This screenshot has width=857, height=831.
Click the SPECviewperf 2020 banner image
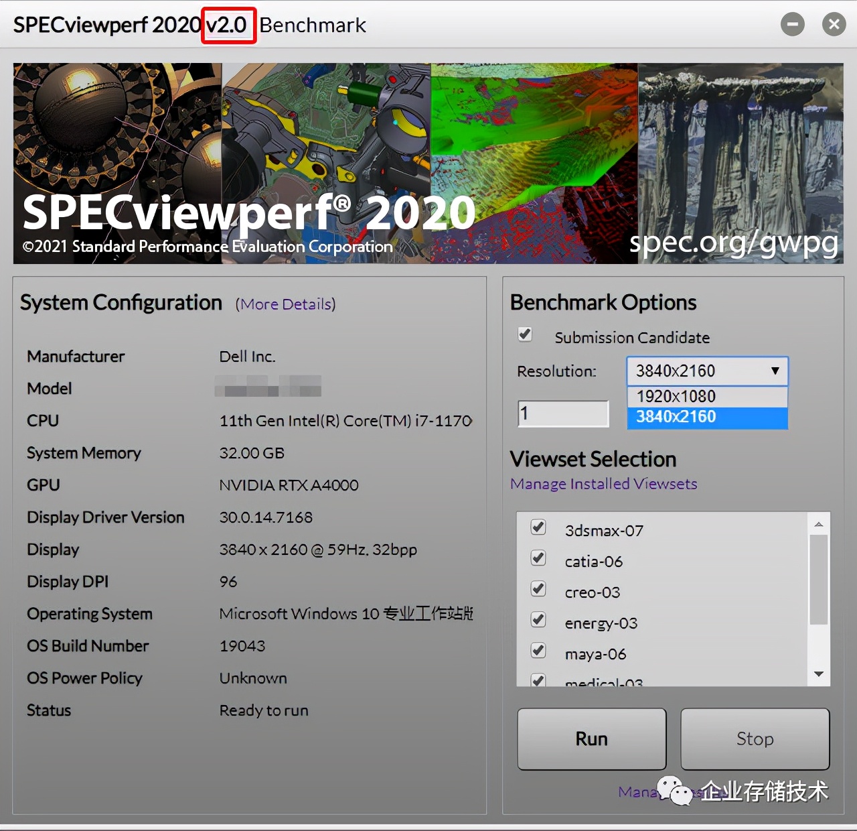pyautogui.click(x=428, y=163)
